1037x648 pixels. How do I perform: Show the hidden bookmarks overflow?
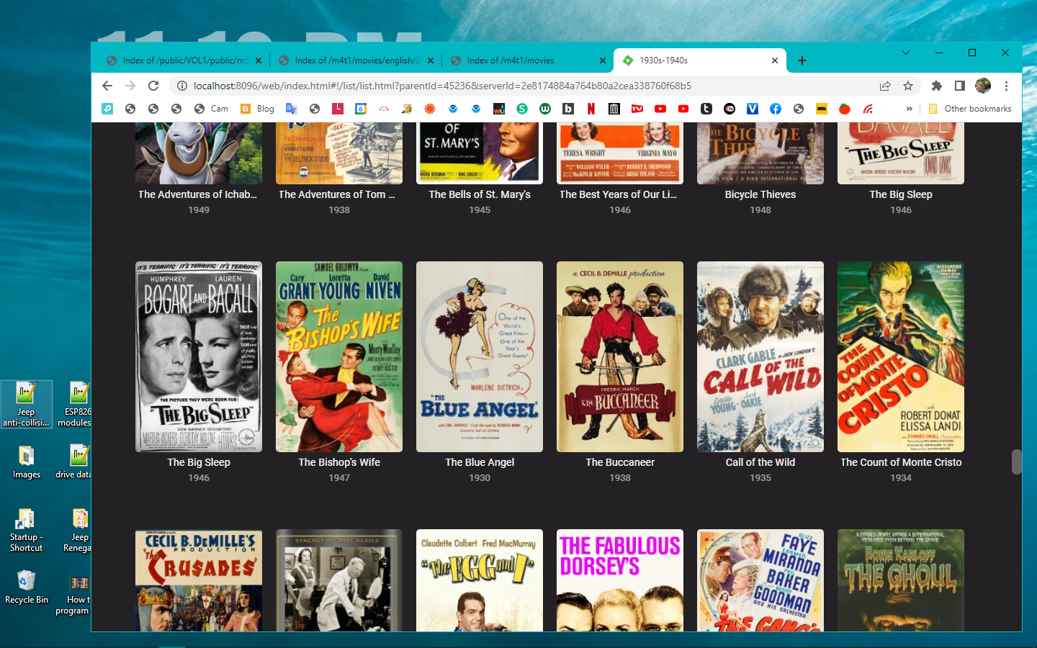(910, 109)
